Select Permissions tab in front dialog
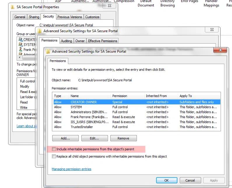Viewport: 232px width, 188px height. (x=58, y=61)
